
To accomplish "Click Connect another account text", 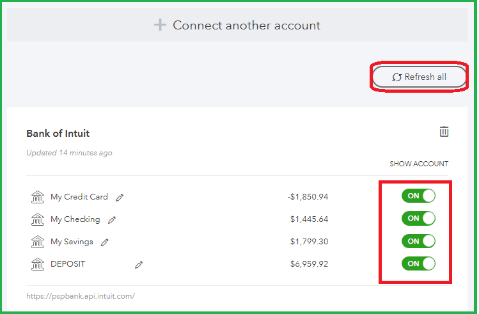I will pos(246,26).
